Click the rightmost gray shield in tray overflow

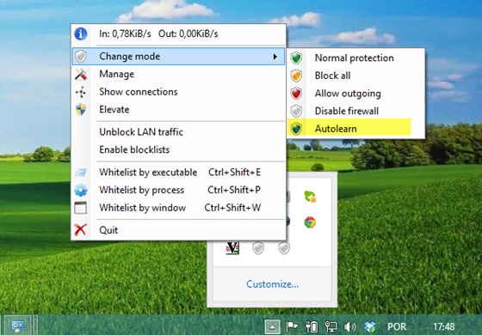click(284, 248)
